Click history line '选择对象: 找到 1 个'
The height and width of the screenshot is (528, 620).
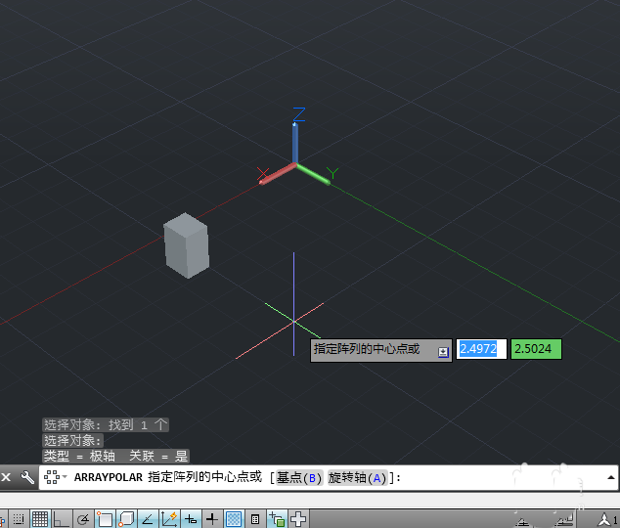point(106,425)
